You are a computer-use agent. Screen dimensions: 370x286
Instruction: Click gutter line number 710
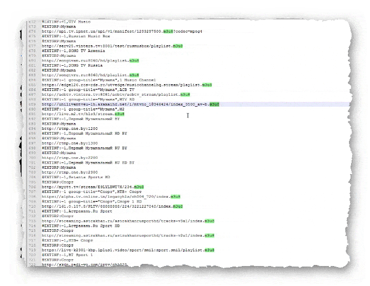coord(32,206)
